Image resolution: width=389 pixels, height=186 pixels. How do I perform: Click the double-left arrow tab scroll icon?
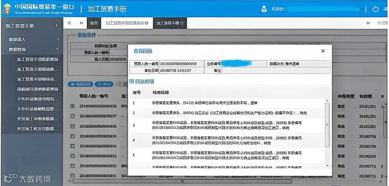tap(81, 23)
